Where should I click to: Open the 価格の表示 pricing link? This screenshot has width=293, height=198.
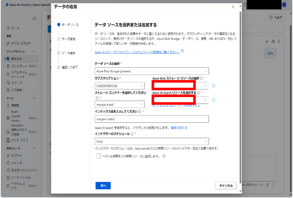pos(179,128)
